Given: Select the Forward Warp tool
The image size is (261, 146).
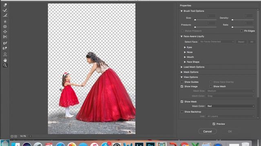Looking at the screenshot, I should click(x=5, y=5).
